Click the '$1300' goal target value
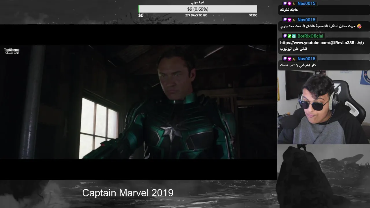The width and height of the screenshot is (370, 208). (253, 15)
